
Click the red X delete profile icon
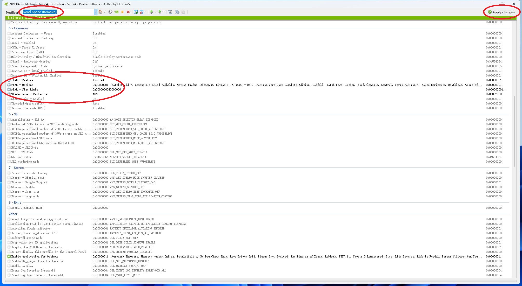click(x=128, y=12)
